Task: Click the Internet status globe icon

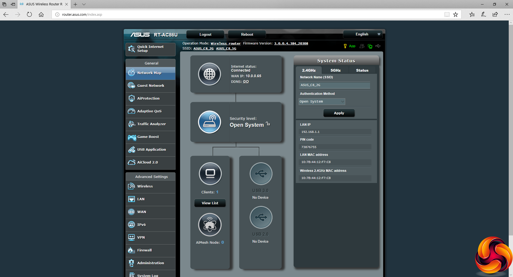Action: 209,74
